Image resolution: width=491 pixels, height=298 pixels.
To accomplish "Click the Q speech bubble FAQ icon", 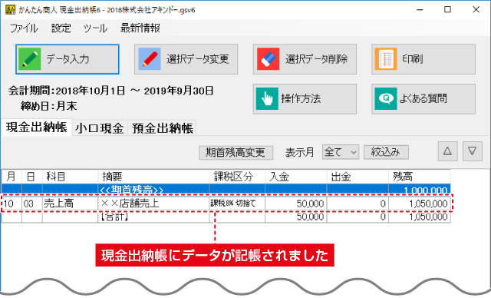I will tap(386, 99).
